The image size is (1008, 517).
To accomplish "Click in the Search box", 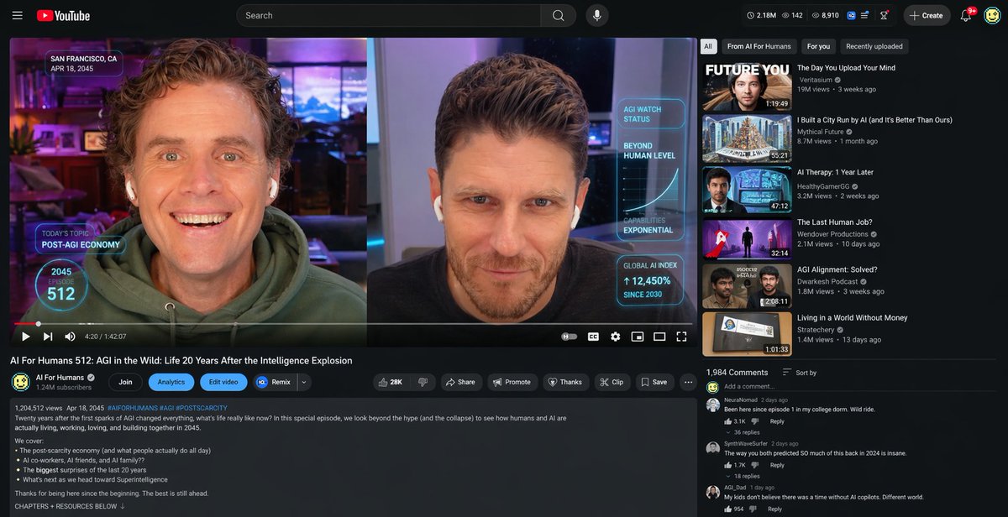I will (388, 15).
